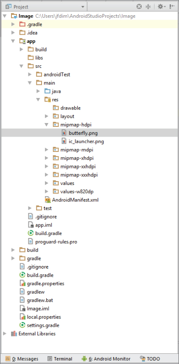Image resolution: width=179 pixels, height=364 pixels.
Task: Click the red .gradle folder icon
Action: click(x=22, y=24)
